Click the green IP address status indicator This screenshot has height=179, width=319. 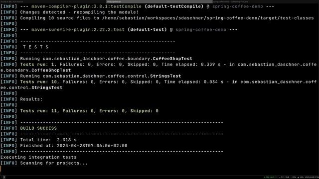click(x=271, y=177)
